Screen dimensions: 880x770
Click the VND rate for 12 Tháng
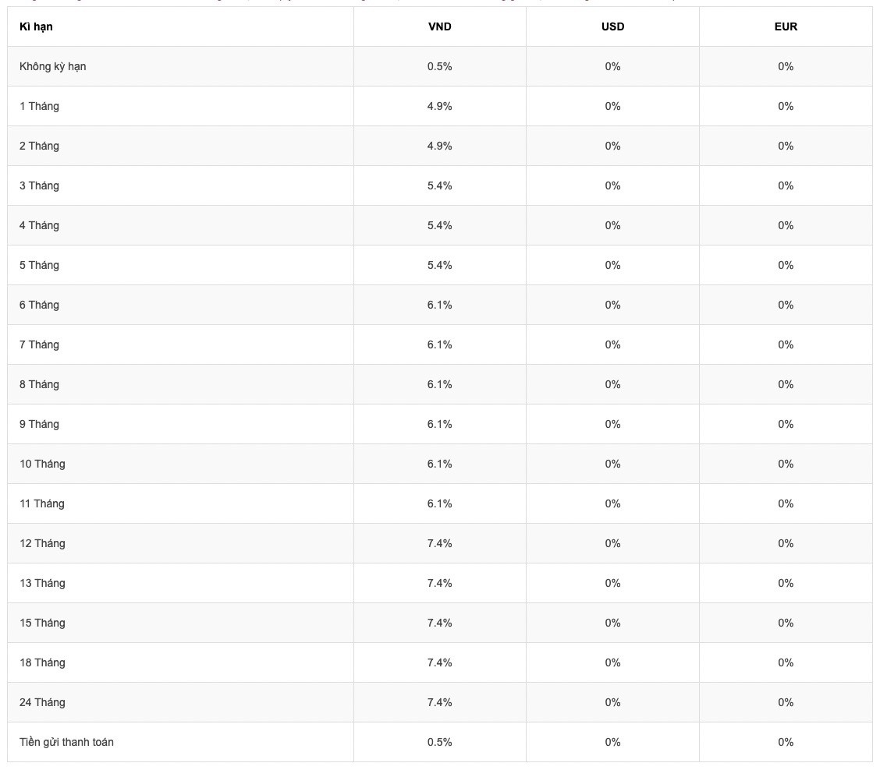click(439, 543)
